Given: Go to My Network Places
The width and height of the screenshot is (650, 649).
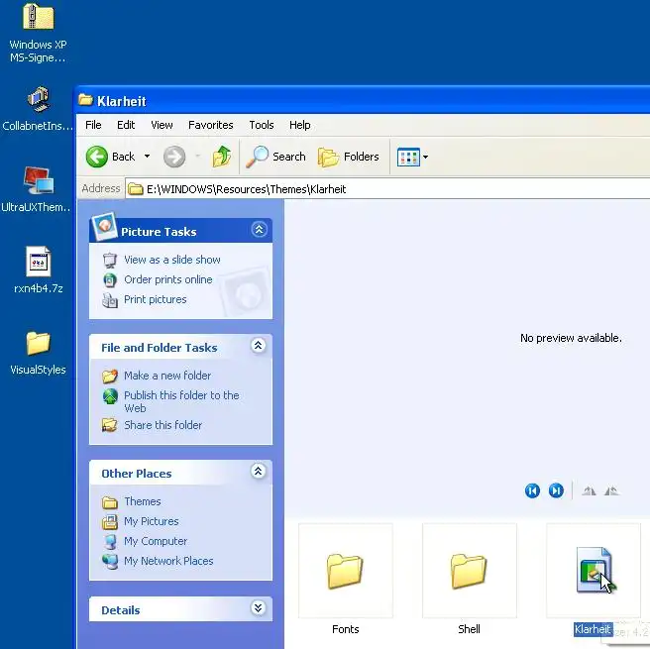Looking at the screenshot, I should (x=168, y=561).
